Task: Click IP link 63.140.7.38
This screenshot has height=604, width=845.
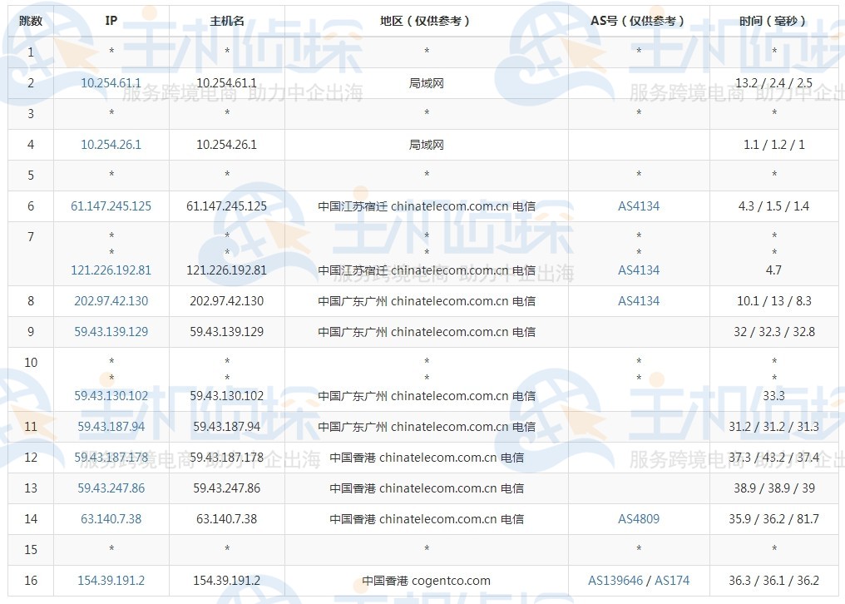Action: point(111,519)
